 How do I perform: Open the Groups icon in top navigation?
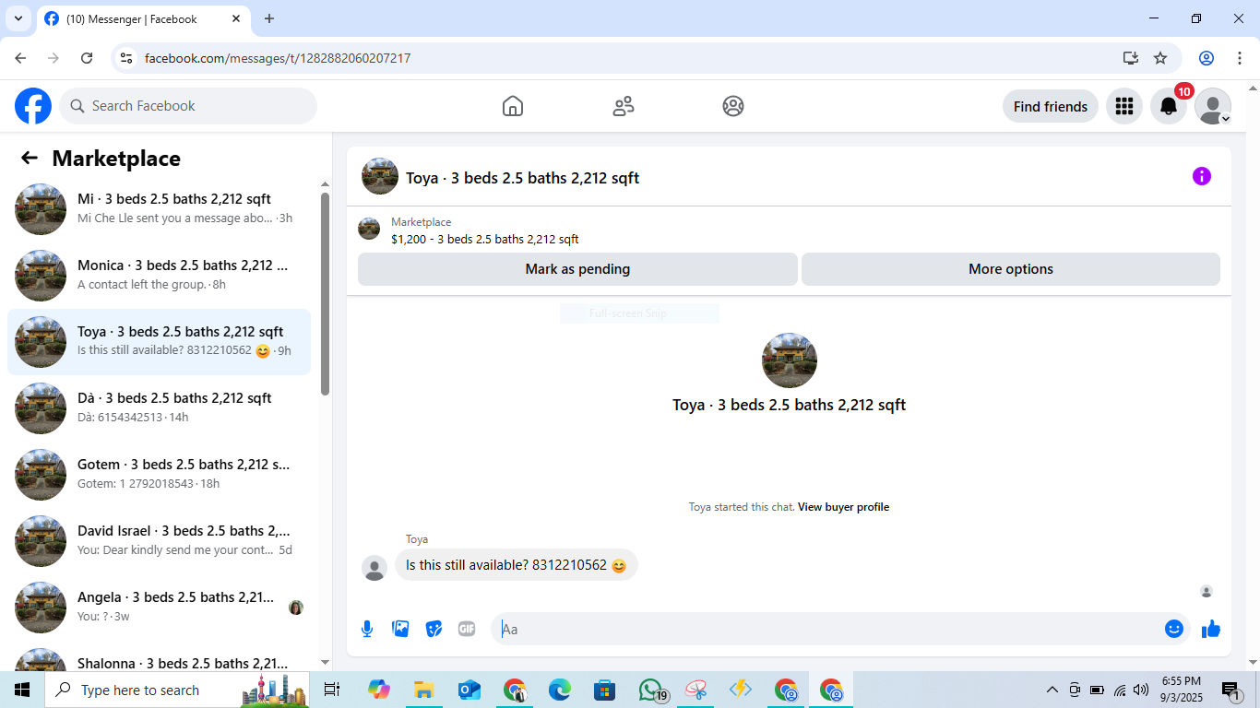pos(733,106)
